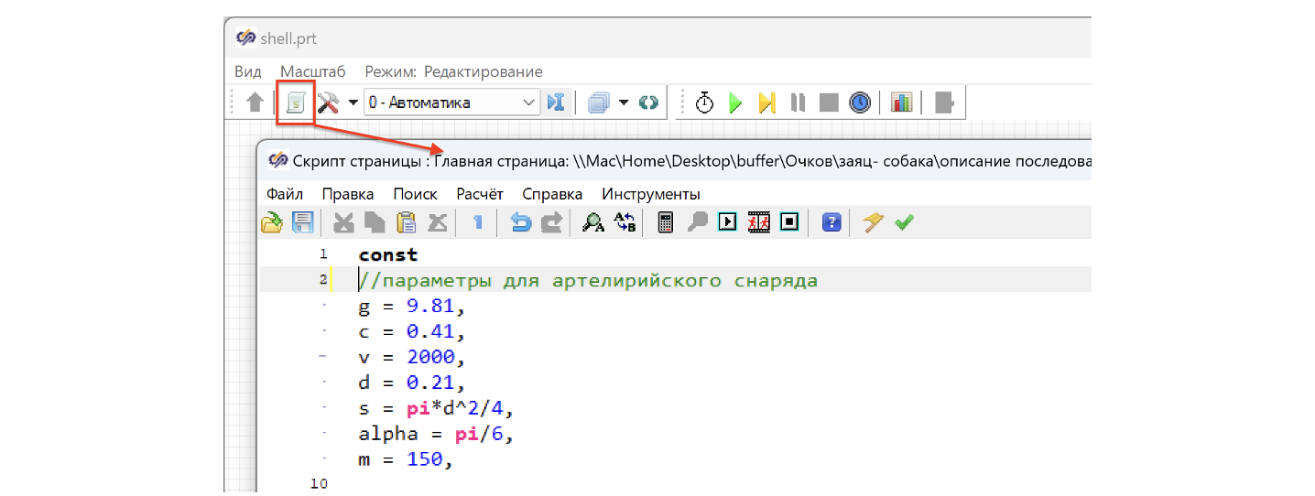Viewport: 1315px width, 496px height.
Task: Open the '0 - Автоматика' combo box
Action: tap(451, 102)
